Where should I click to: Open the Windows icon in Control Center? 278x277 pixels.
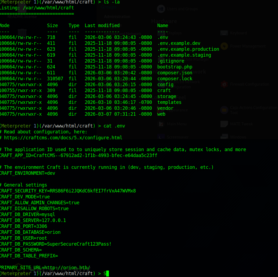click(x=224, y=137)
